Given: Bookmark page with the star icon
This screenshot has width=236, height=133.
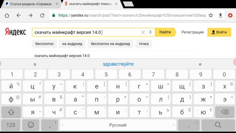Looking at the screenshot, I should coord(211,15).
